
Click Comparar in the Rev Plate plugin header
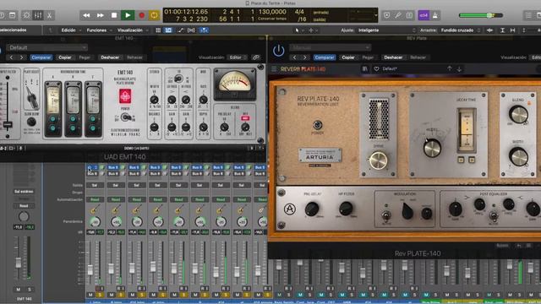(x=325, y=57)
